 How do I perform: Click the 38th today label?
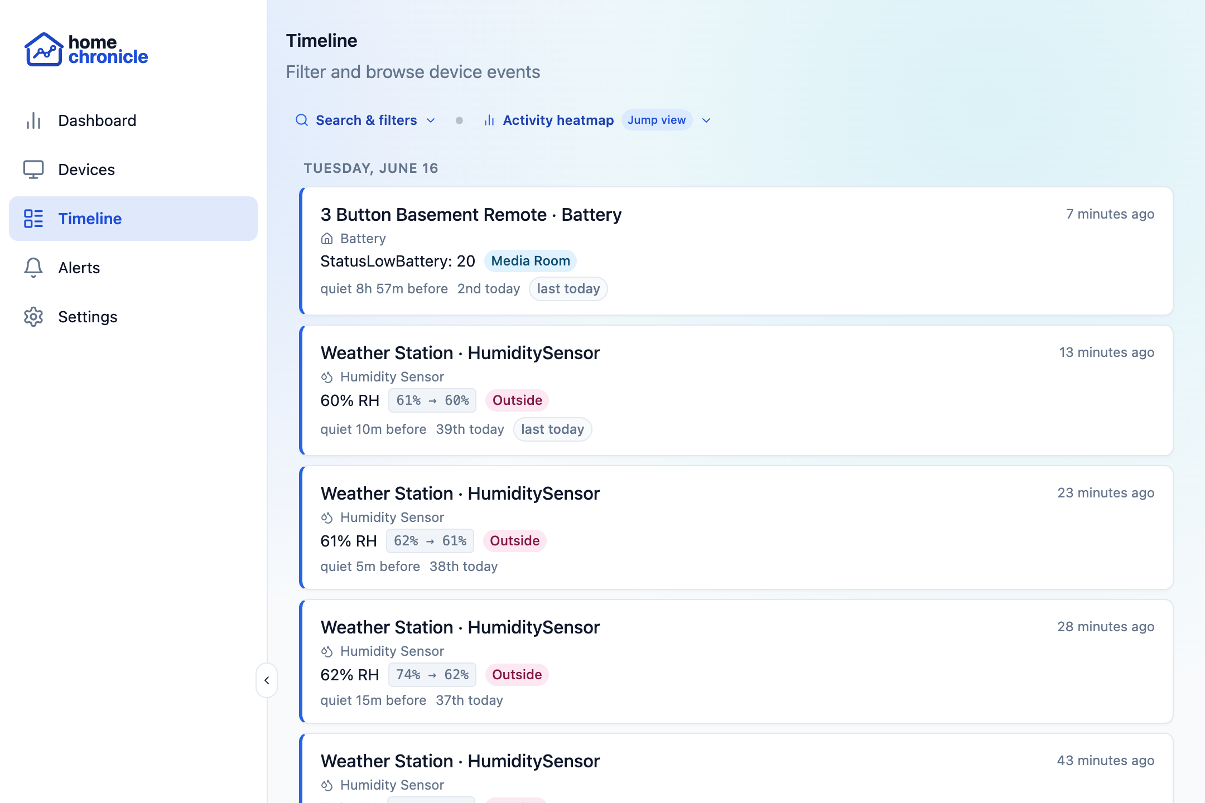coord(464,567)
